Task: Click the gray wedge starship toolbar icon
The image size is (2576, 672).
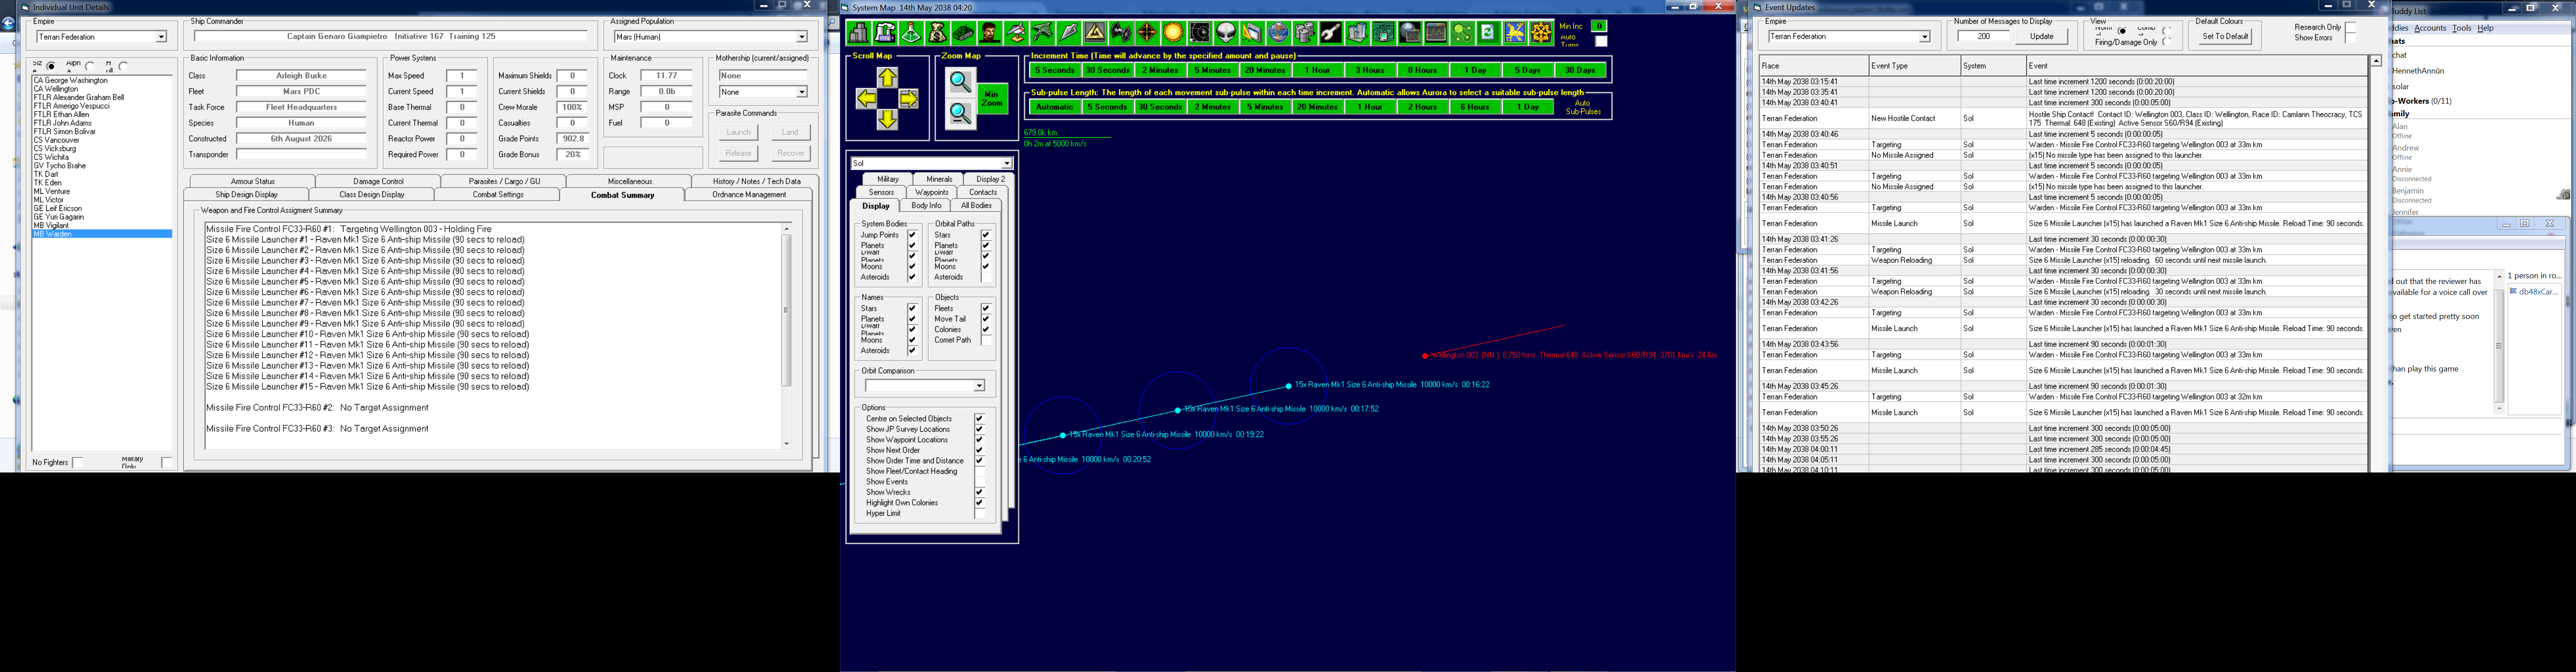Action: (1069, 33)
